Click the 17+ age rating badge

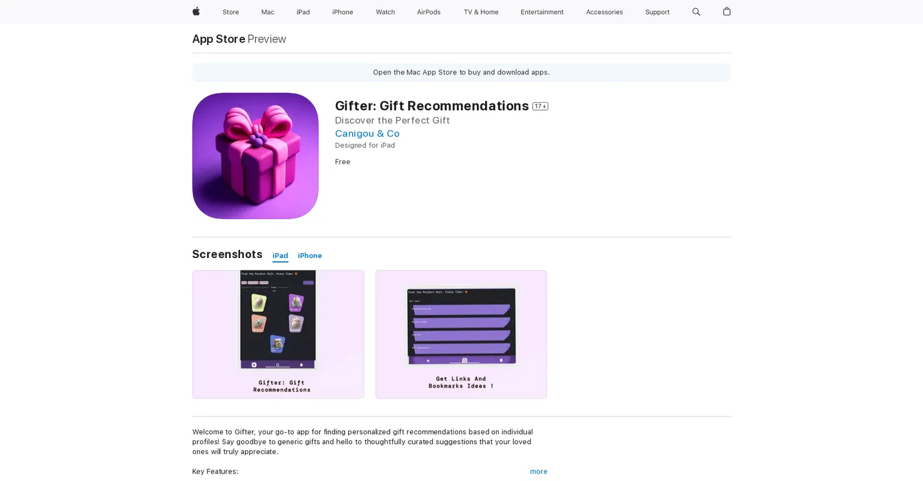540,106
